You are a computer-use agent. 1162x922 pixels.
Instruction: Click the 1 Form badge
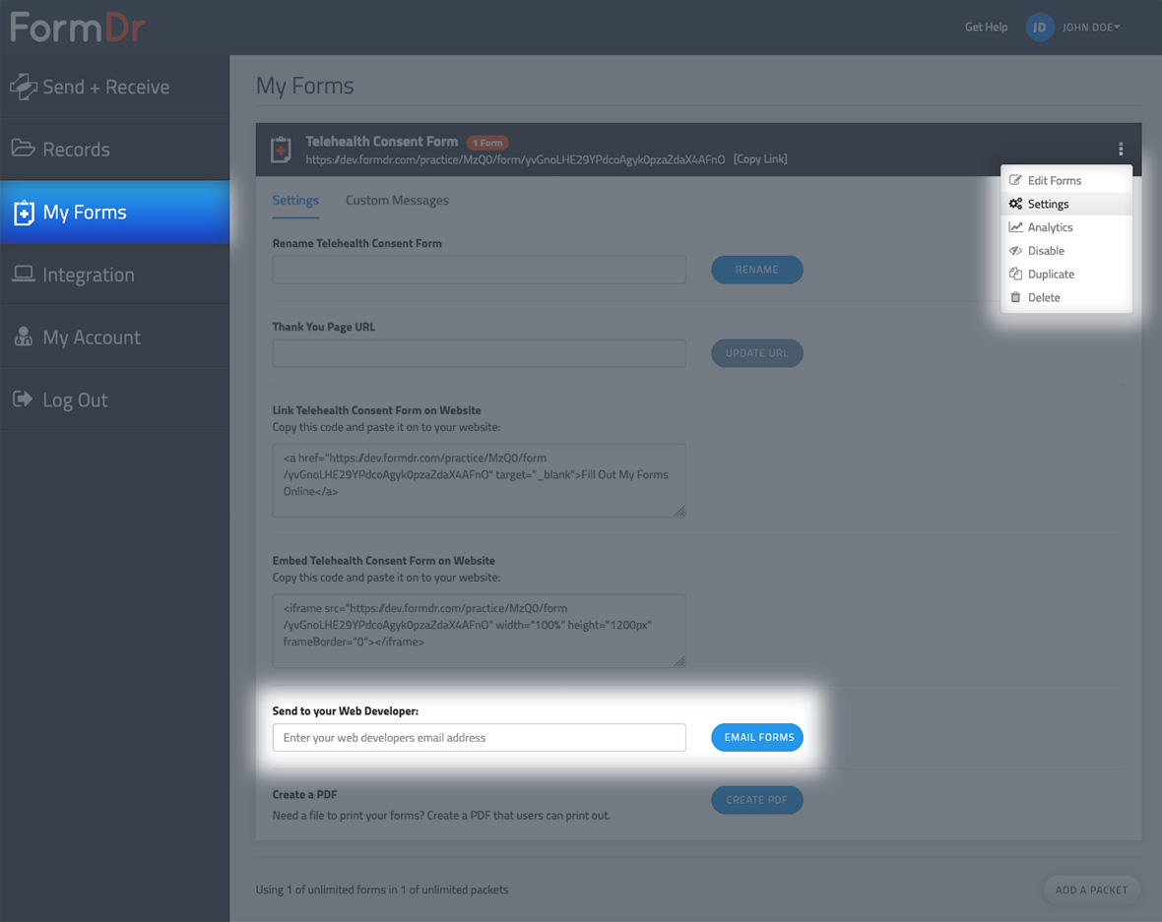(x=487, y=143)
